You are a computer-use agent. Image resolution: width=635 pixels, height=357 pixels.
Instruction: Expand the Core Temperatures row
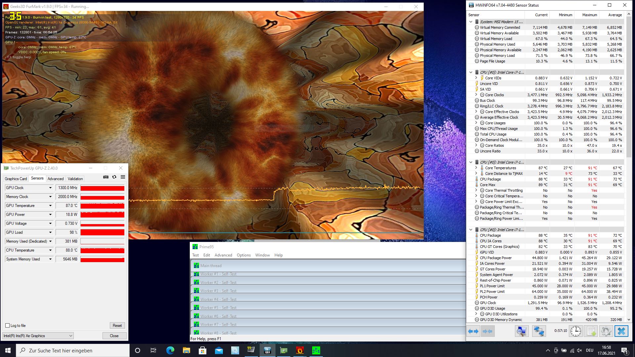click(x=476, y=168)
